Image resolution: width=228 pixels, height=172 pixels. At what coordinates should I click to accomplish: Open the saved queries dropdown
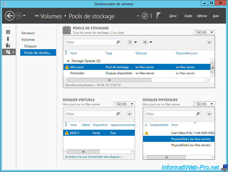click(147, 42)
